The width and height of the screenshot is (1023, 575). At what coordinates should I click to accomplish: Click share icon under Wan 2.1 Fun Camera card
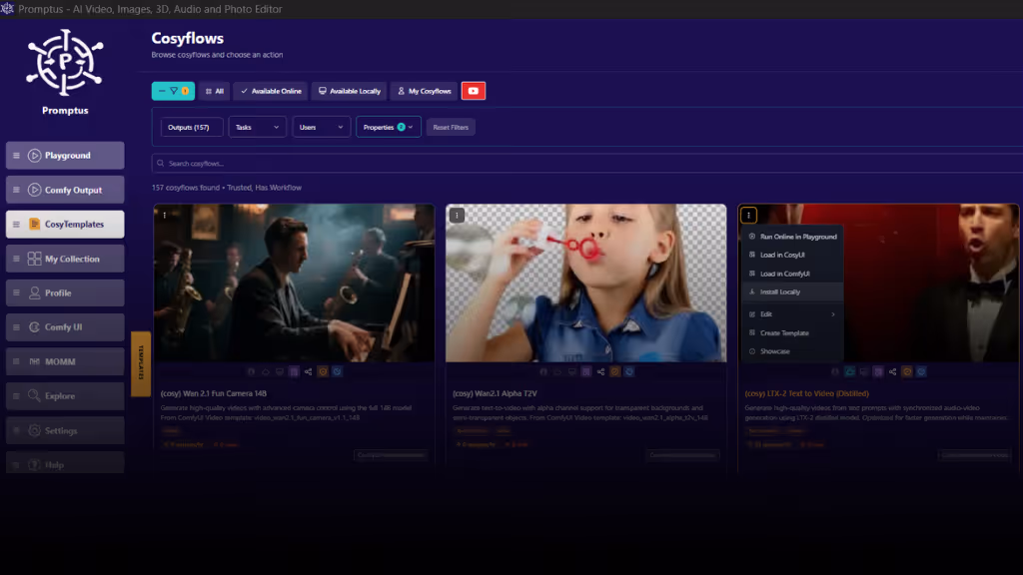click(x=308, y=371)
